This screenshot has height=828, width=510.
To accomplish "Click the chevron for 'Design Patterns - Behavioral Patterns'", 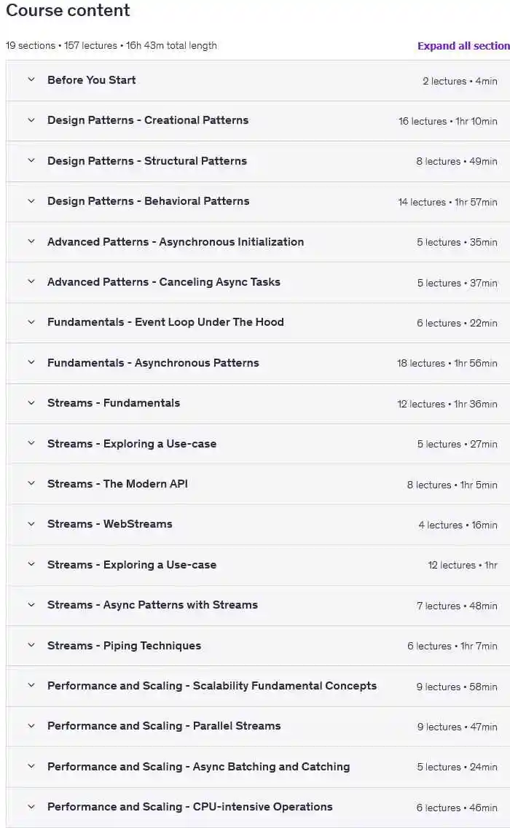I will tap(31, 201).
